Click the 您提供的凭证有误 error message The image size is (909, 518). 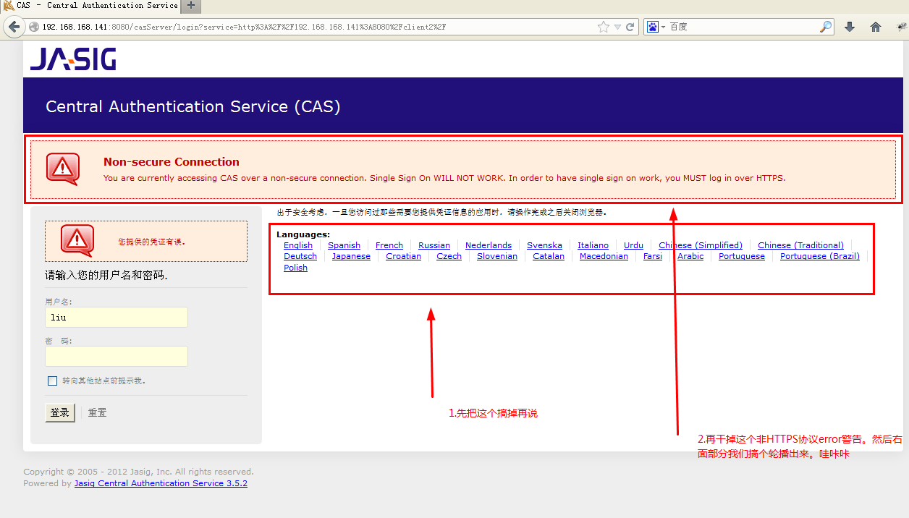(152, 242)
